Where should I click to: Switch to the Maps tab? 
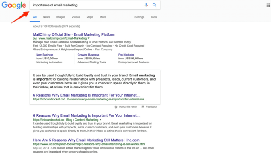tap(90, 17)
